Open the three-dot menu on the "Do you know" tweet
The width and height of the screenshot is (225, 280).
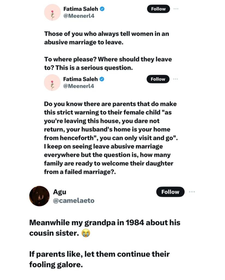tap(176, 79)
